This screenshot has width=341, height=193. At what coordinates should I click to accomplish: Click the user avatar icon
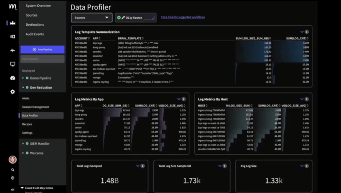point(13,159)
